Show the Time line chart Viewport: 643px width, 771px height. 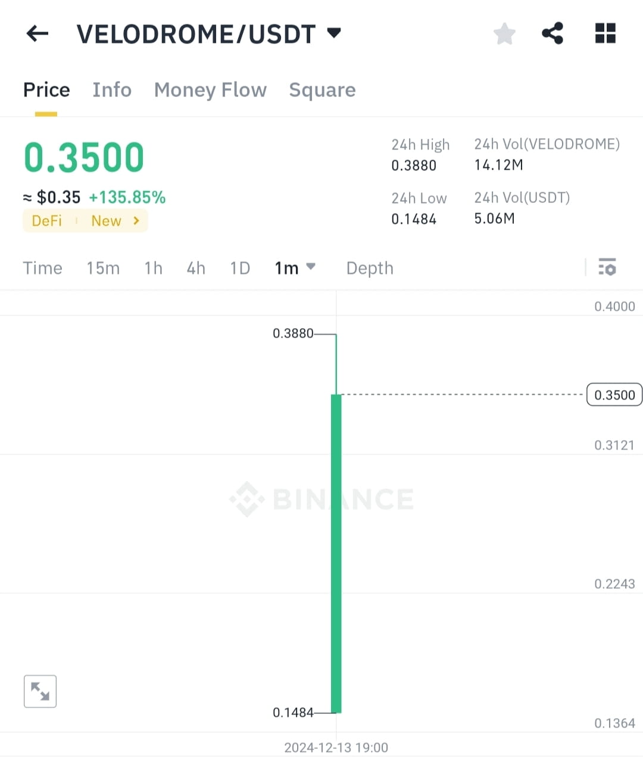click(42, 268)
